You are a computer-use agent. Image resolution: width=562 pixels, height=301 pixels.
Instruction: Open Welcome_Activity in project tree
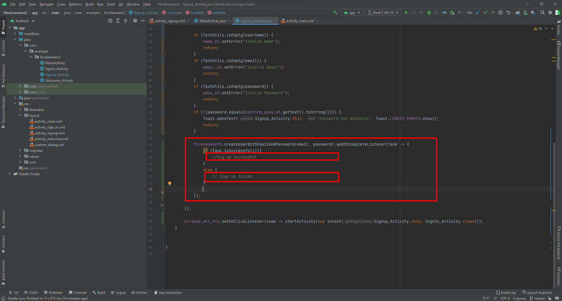click(x=59, y=81)
